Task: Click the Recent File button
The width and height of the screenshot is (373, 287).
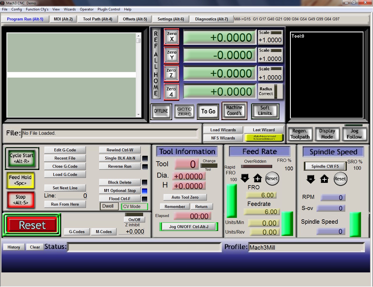Action: 65,158
